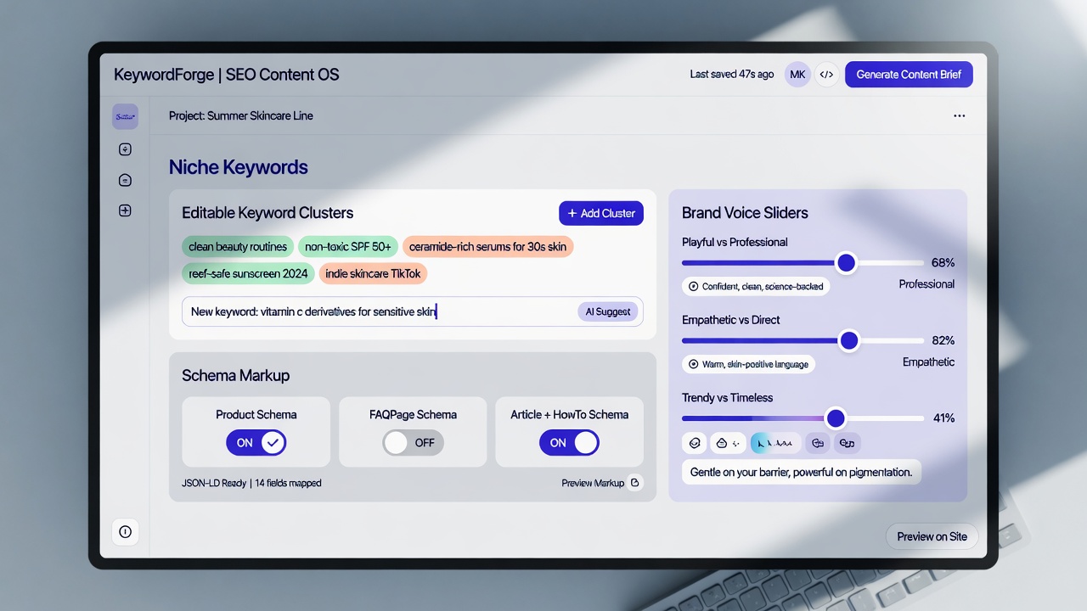The width and height of the screenshot is (1087, 611).
Task: Click the purple logo tile in sidebar
Action: pos(125,116)
